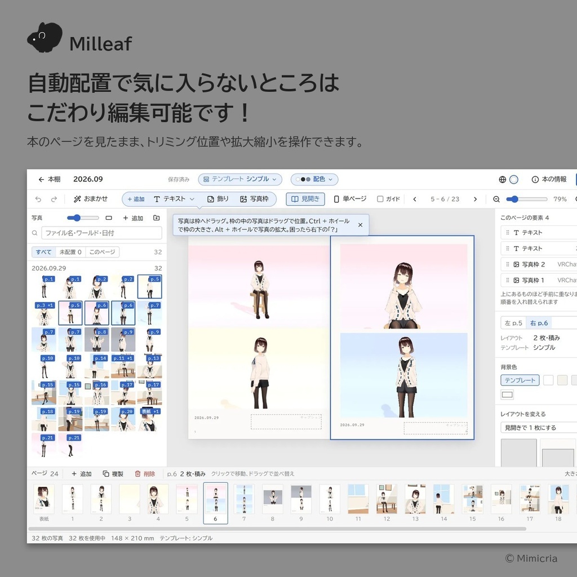Open 本の情報 book info

pos(549,179)
